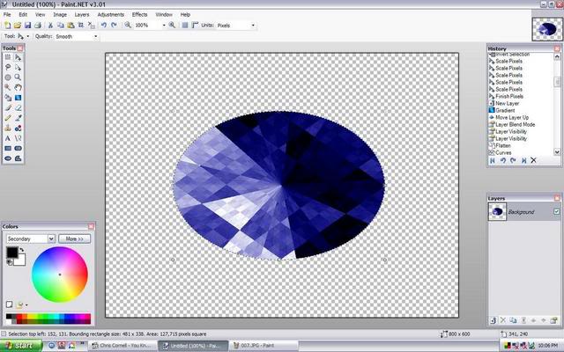This screenshot has height=352, width=564.
Task: Select the Lasso Select tool
Action: [8, 67]
